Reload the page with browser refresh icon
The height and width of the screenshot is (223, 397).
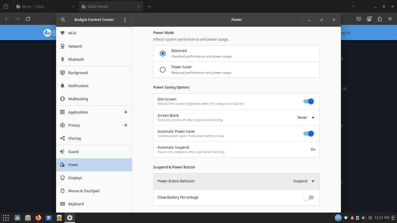28,19
